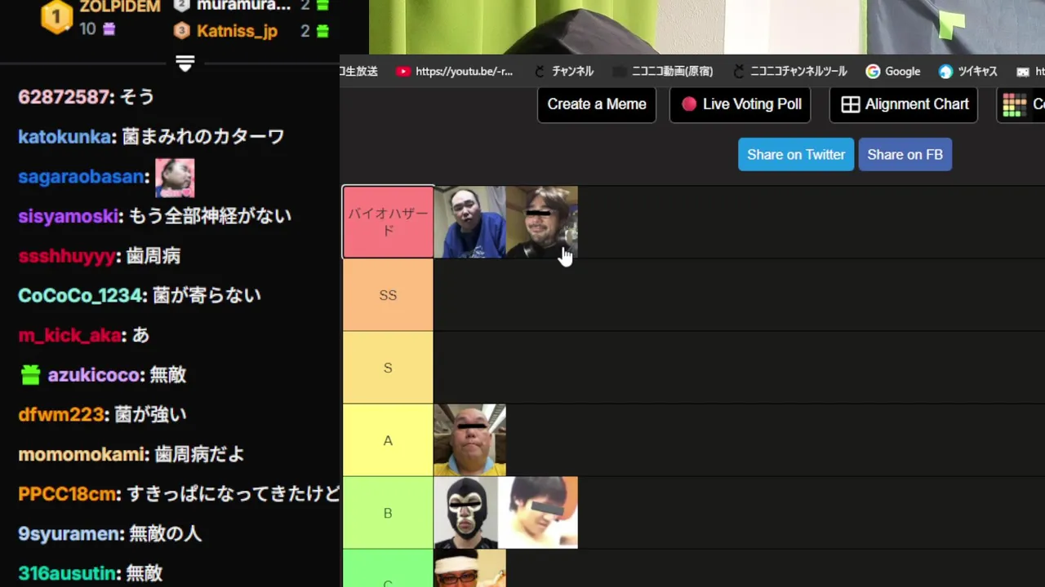Open the ニコニコチャンネルツール bookmark

789,71
